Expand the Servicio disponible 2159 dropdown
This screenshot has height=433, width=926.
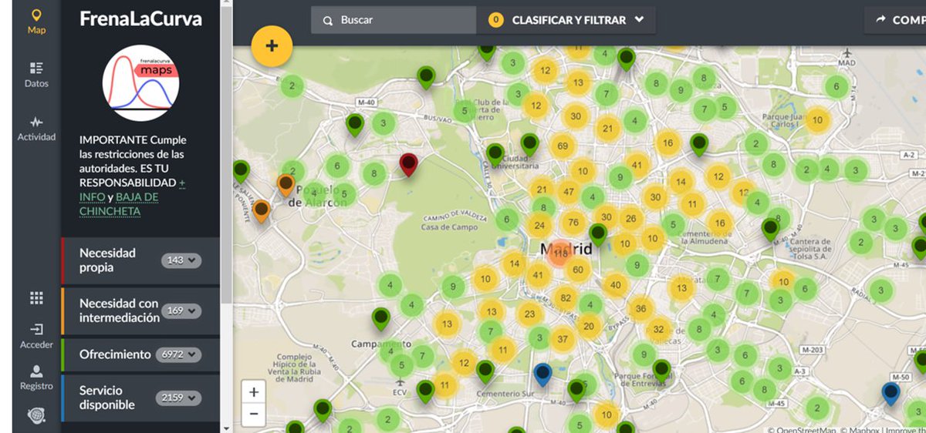178,398
